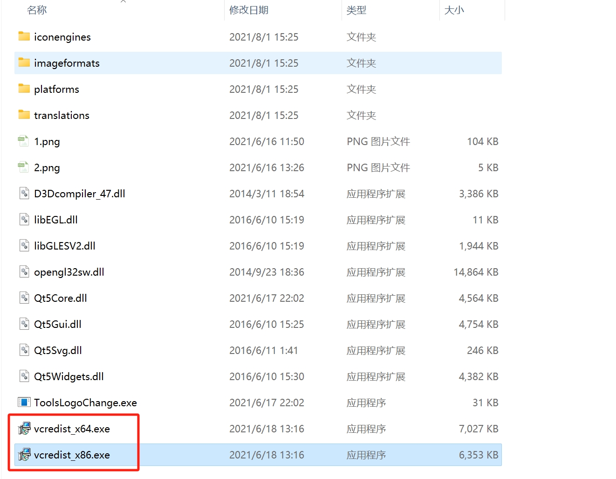Select the libEGL.dll file name
616x479 pixels.
56,220
